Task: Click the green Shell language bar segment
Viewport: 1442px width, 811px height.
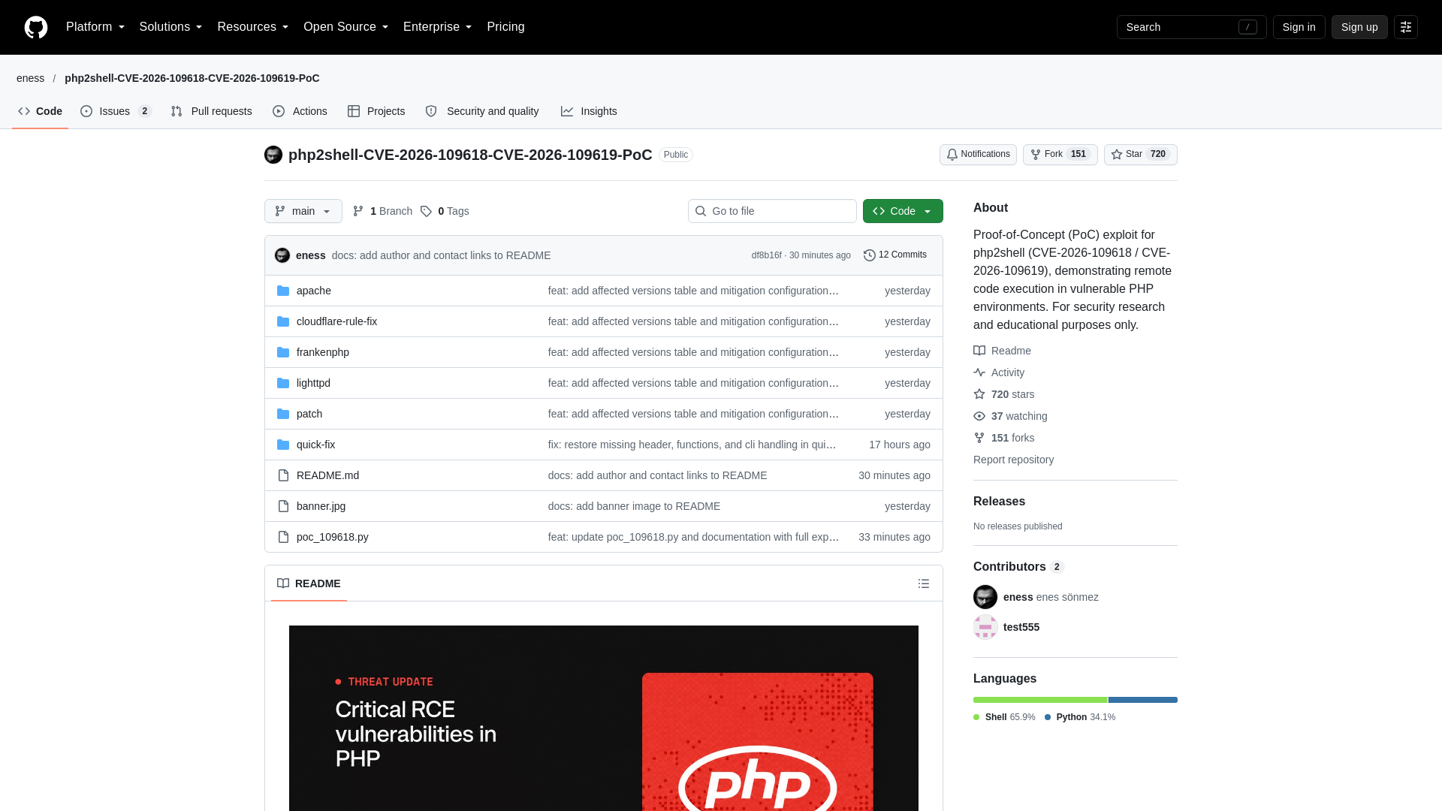Action: [x=1040, y=700]
